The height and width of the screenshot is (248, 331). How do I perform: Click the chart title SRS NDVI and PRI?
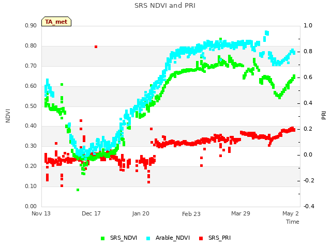point(165,5)
